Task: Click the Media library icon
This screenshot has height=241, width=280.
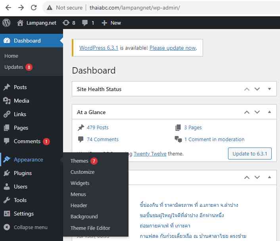Action: coord(7,101)
